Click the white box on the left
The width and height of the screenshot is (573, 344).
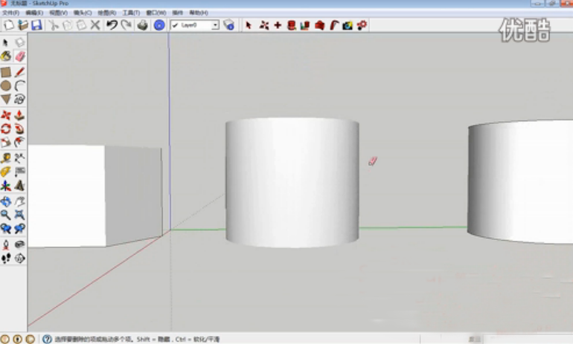coord(65,195)
